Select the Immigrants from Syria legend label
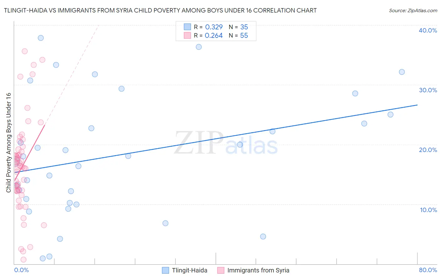This screenshot has height=279, width=441. 258,270
